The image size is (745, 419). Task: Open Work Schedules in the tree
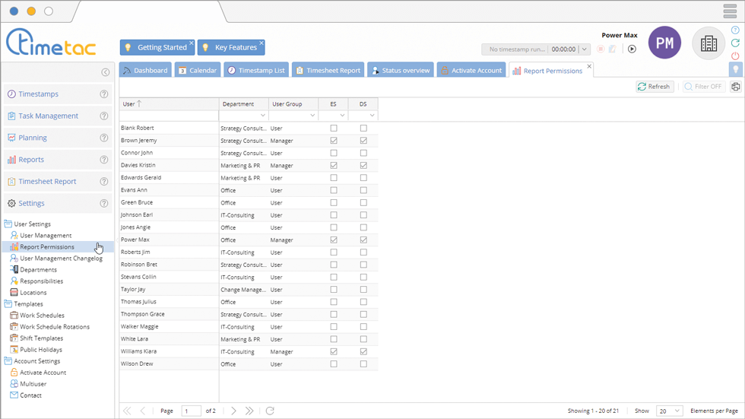click(x=42, y=316)
